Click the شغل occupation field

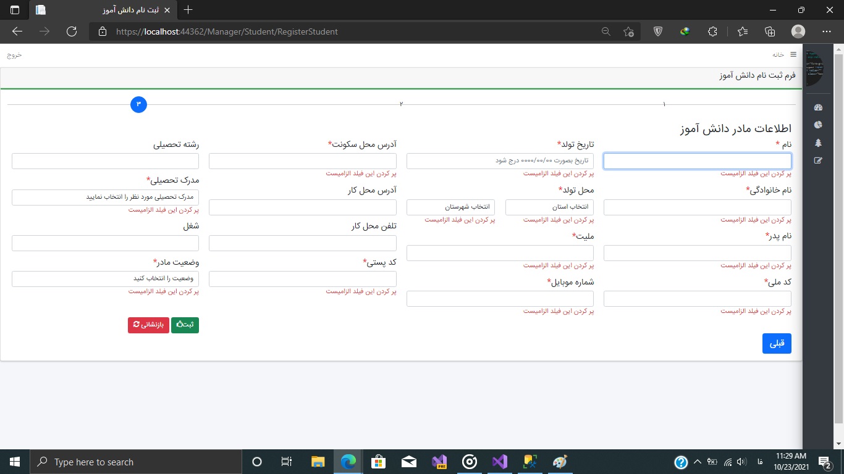(105, 243)
